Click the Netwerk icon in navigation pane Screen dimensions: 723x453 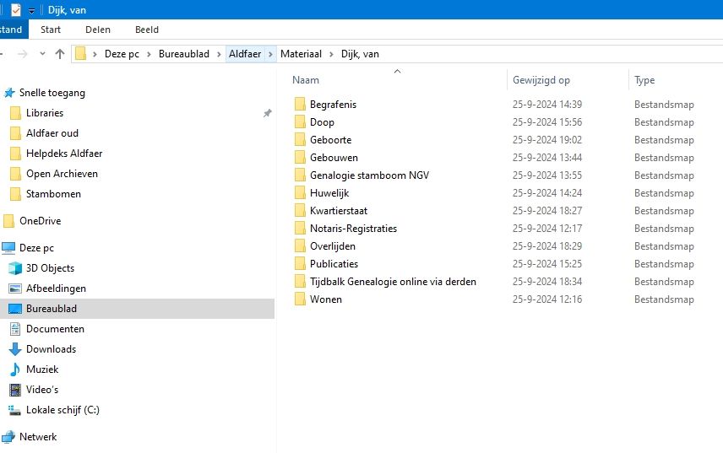click(x=8, y=437)
